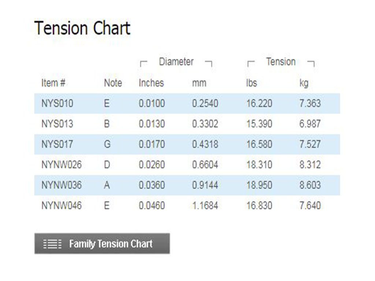Click the Diameter group heading

click(176, 61)
